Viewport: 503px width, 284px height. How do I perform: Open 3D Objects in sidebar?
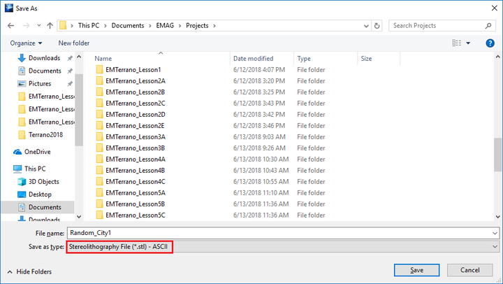pyautogui.click(x=43, y=182)
